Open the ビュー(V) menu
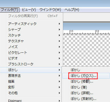 click(29, 10)
